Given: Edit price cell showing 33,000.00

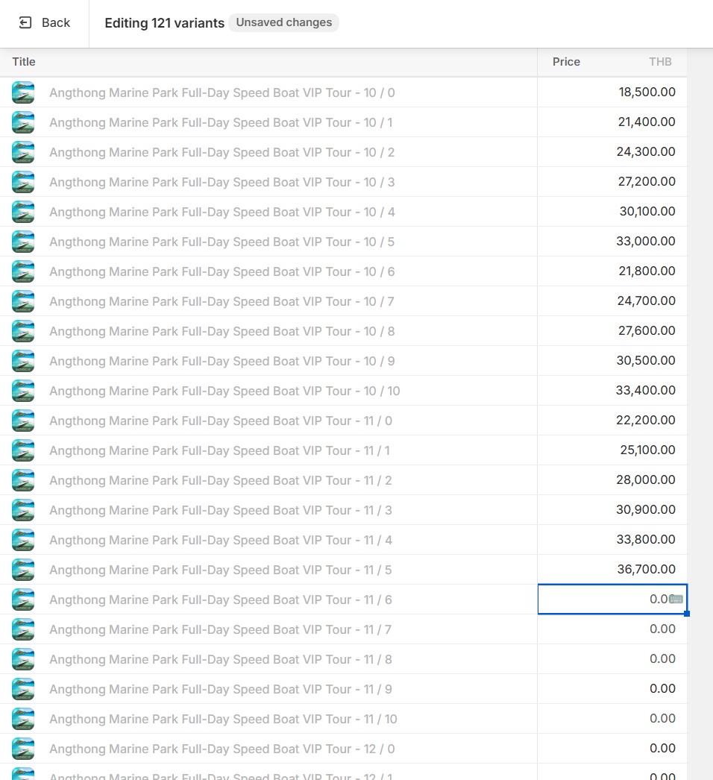Looking at the screenshot, I should 612,242.
